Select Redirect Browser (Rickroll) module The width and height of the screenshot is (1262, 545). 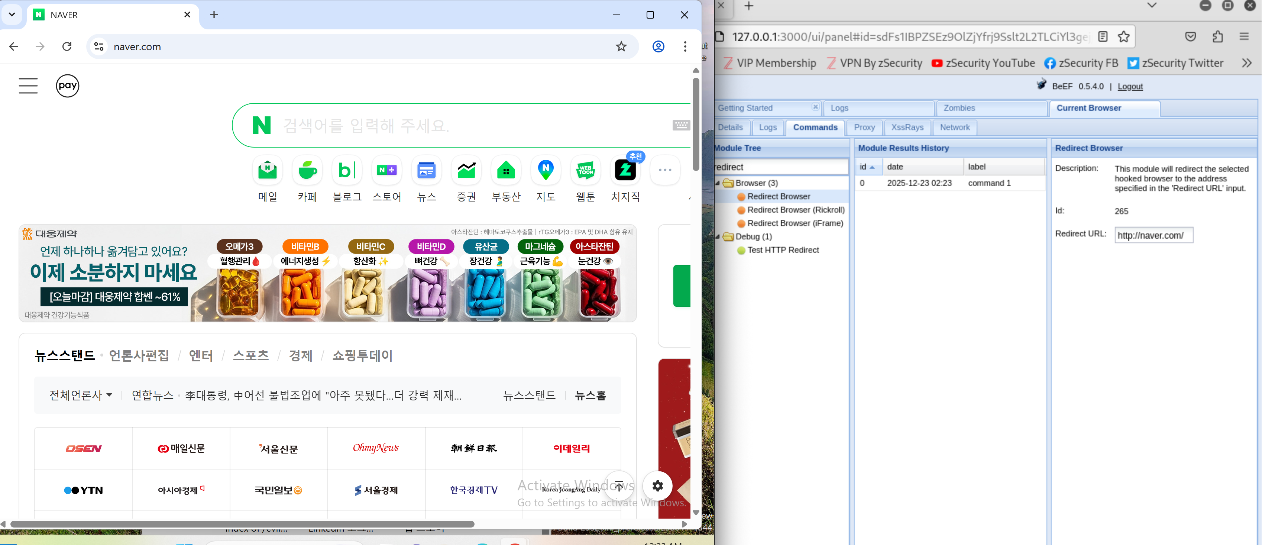(x=796, y=210)
